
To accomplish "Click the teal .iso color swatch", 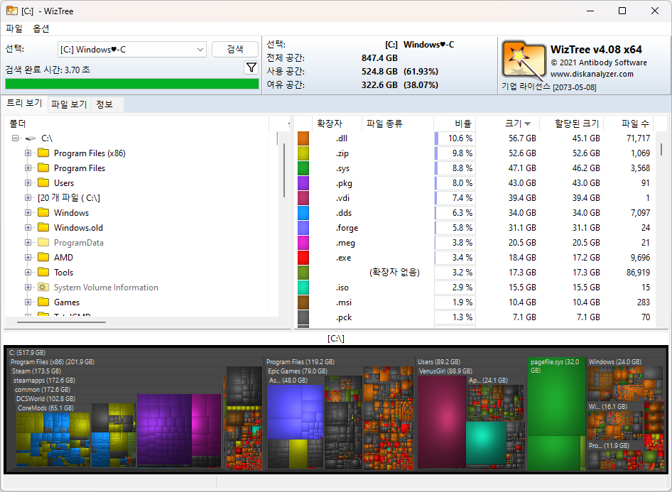I will coord(303,288).
